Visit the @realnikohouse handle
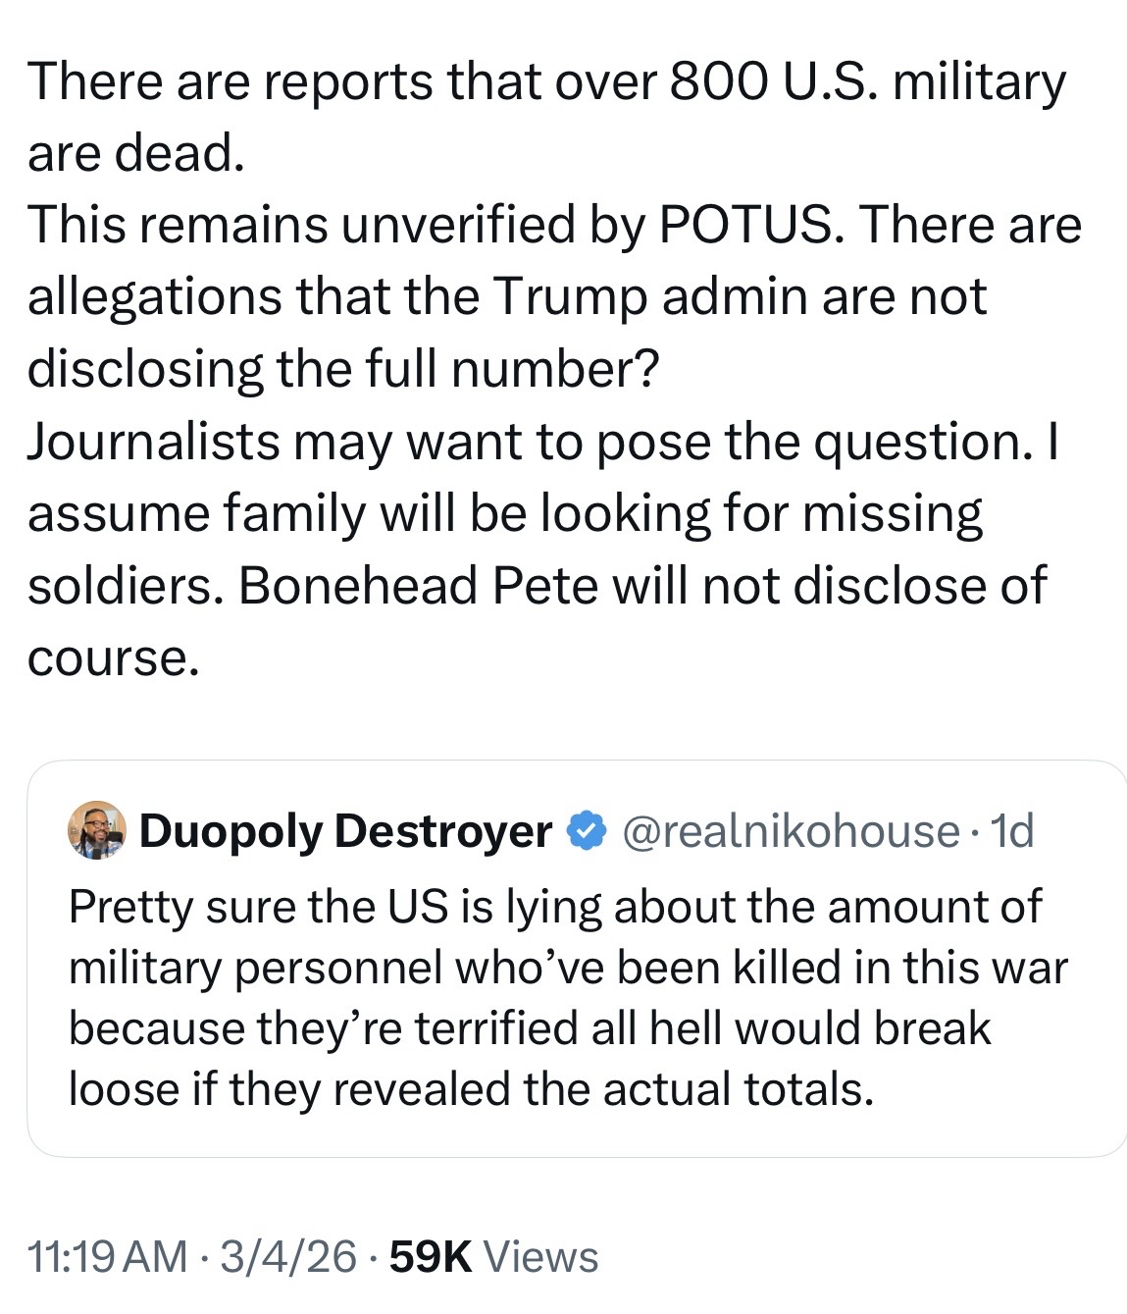1127x1314 pixels. pyautogui.click(x=791, y=832)
